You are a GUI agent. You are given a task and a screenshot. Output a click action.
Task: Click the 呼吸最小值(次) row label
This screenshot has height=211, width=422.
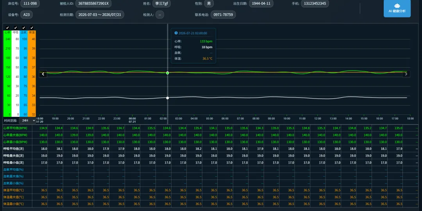(14, 162)
